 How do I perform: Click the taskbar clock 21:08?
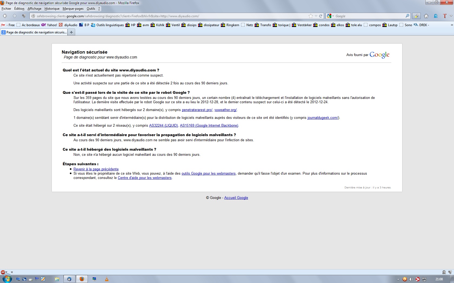(x=439, y=279)
